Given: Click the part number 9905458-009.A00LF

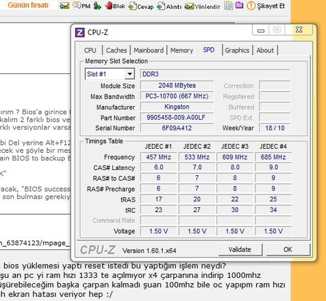Looking at the screenshot, I should pos(177,118).
